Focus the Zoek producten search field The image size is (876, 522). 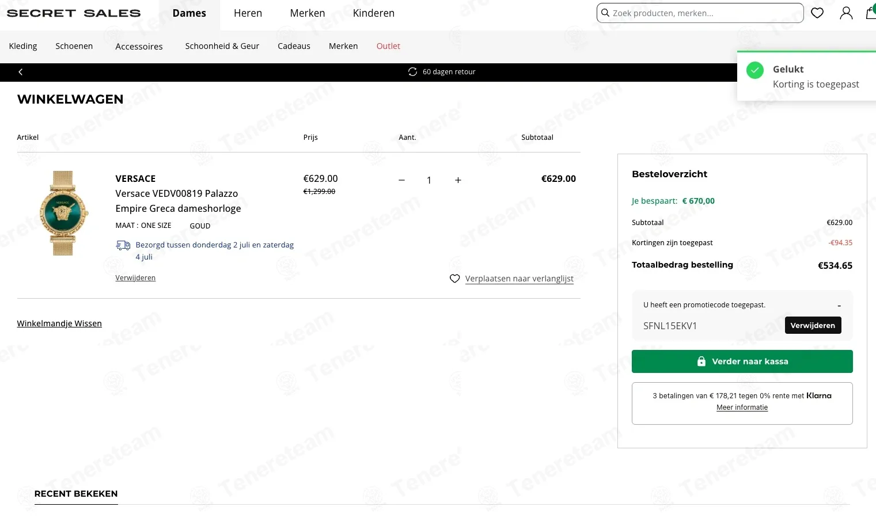pyautogui.click(x=700, y=13)
